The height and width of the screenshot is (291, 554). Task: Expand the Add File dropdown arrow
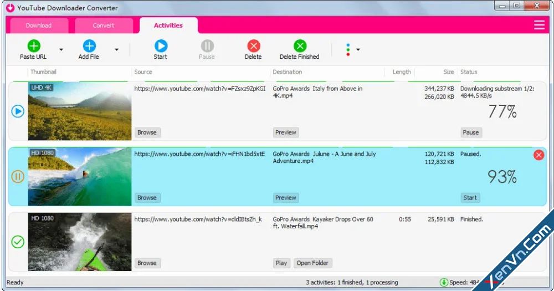click(116, 49)
